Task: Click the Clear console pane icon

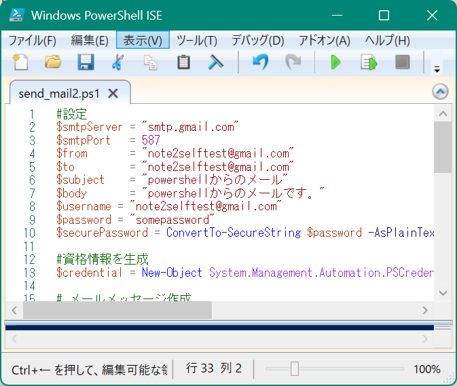Action: tap(216, 63)
